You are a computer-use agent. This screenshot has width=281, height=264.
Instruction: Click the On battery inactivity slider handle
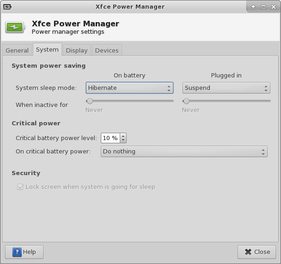pos(90,101)
